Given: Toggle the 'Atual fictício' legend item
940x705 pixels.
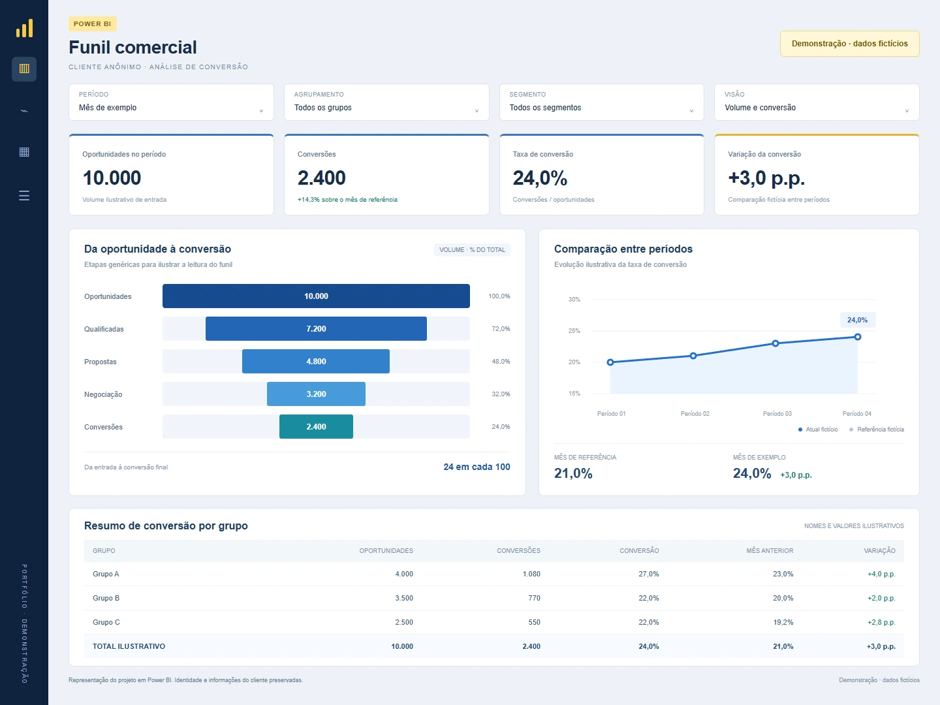Looking at the screenshot, I should click(818, 430).
